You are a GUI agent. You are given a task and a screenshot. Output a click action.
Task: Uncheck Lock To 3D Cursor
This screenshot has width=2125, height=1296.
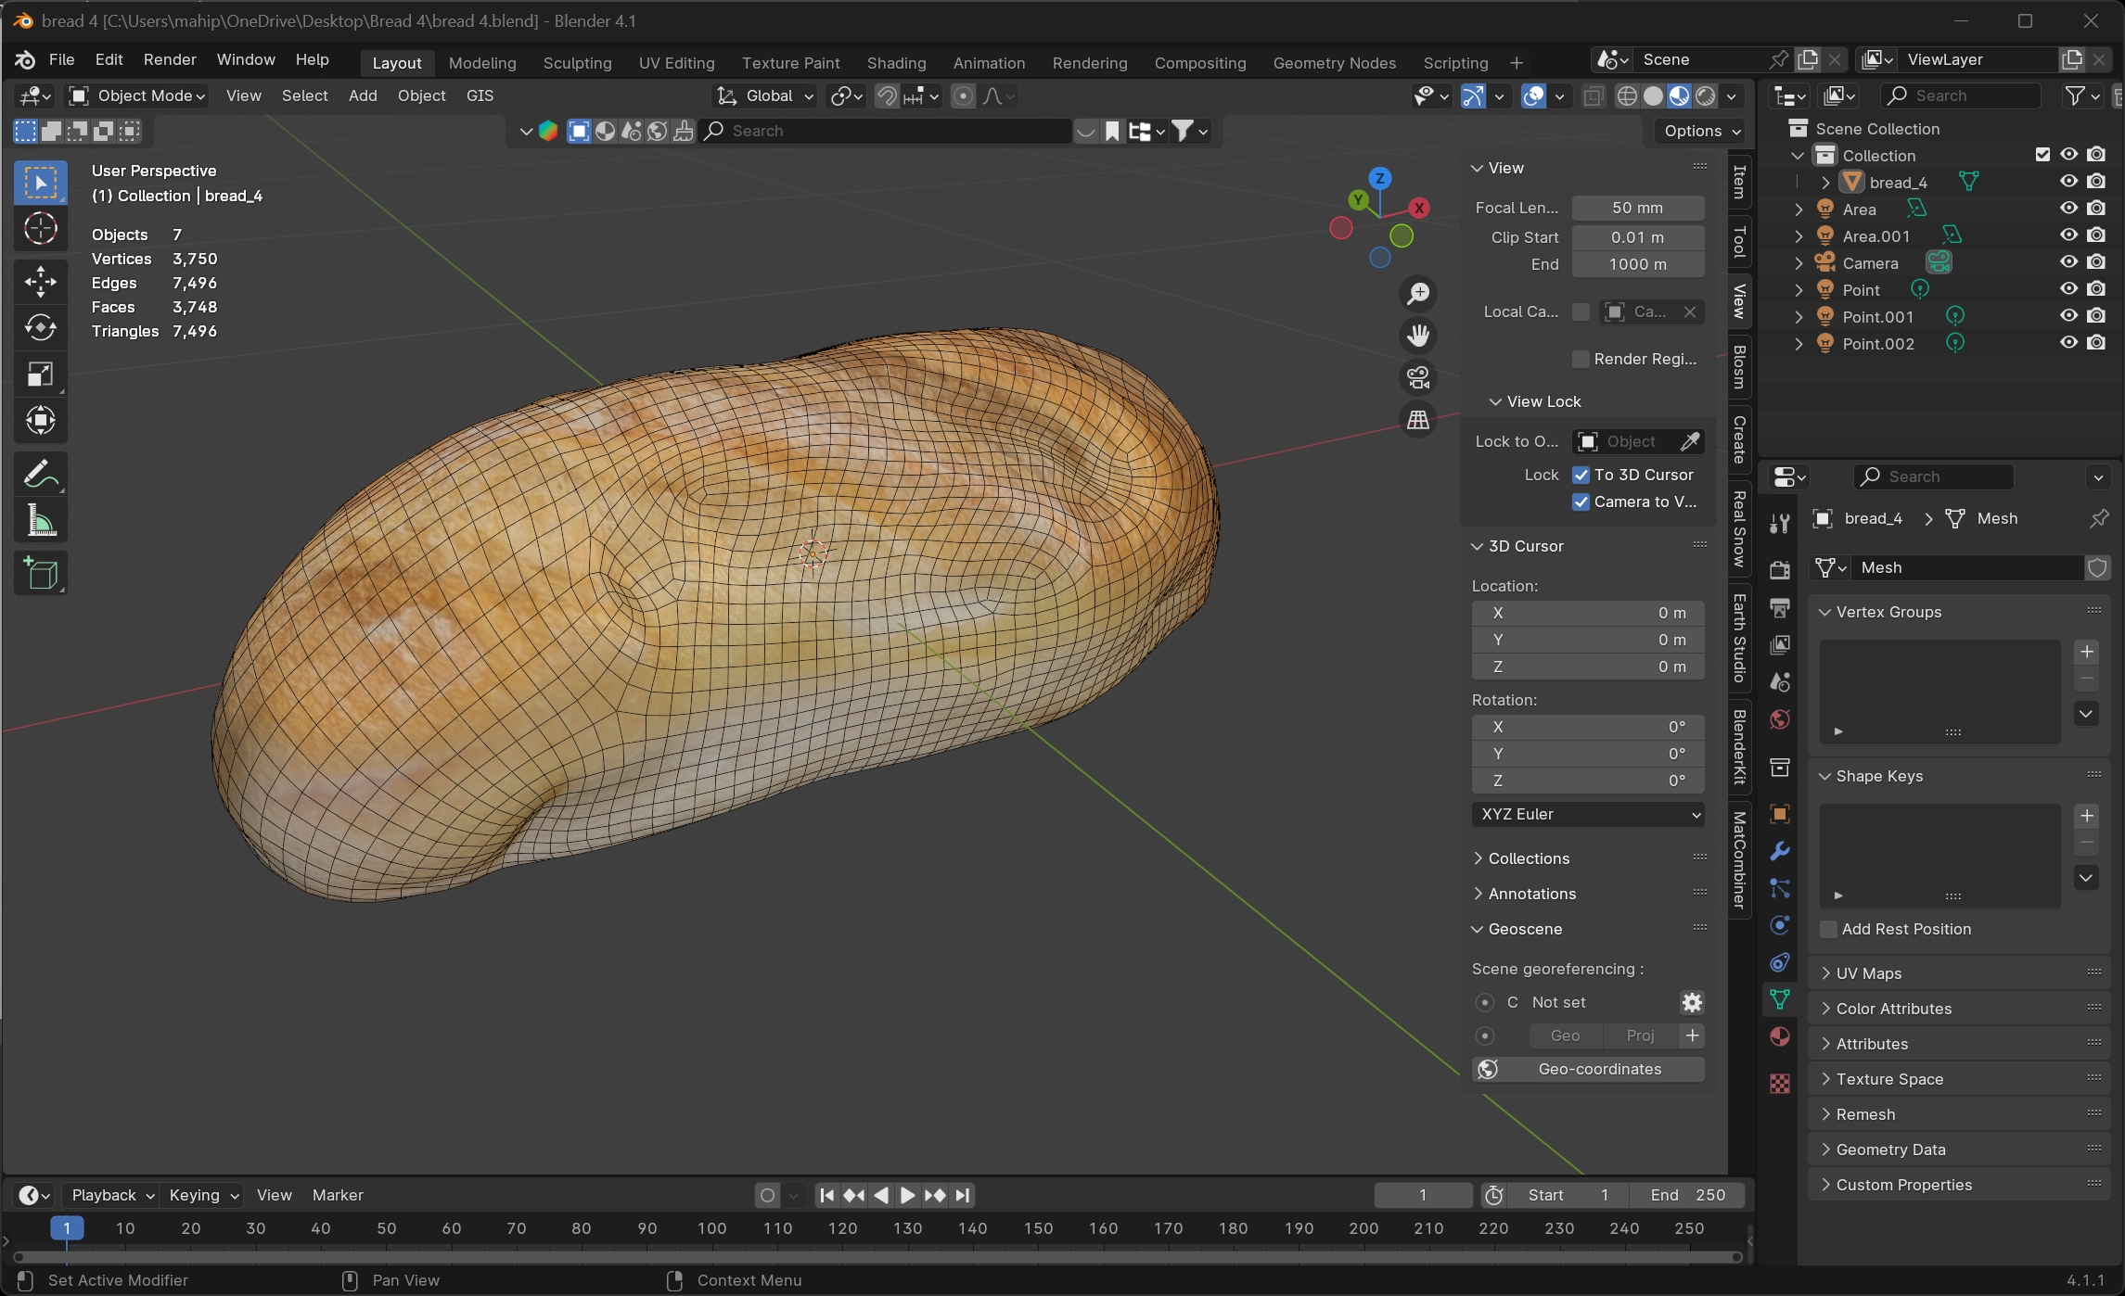tap(1581, 475)
